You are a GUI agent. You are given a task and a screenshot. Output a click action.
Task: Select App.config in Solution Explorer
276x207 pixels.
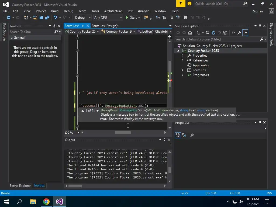tap(201, 65)
